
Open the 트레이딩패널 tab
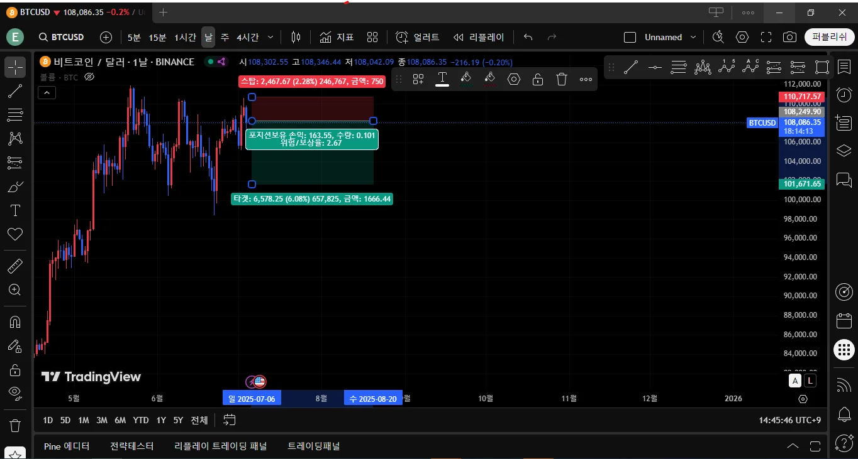tap(314, 446)
